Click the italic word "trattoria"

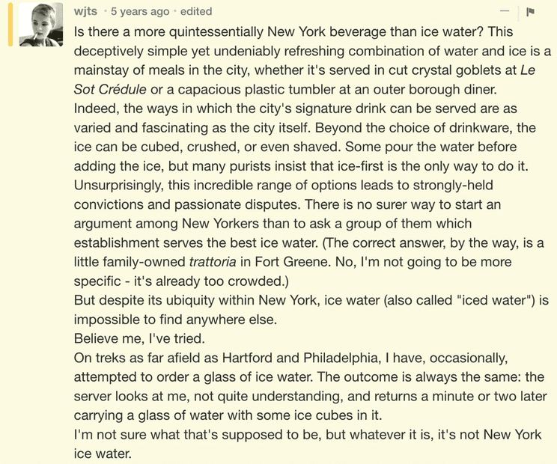coord(213,262)
